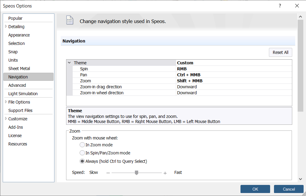Image resolution: width=306 pixels, height=196 pixels.
Task: Open the Zoom-in wheel direction value
Action: point(234,93)
